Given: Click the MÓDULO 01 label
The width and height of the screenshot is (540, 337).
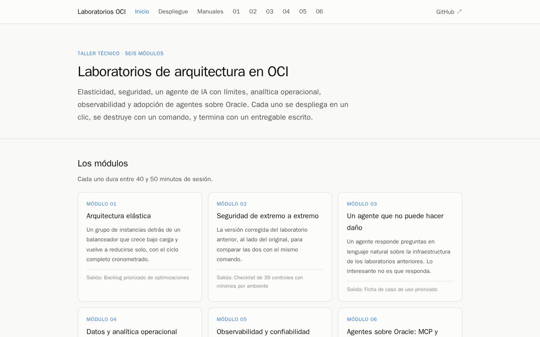Looking at the screenshot, I should click(101, 204).
